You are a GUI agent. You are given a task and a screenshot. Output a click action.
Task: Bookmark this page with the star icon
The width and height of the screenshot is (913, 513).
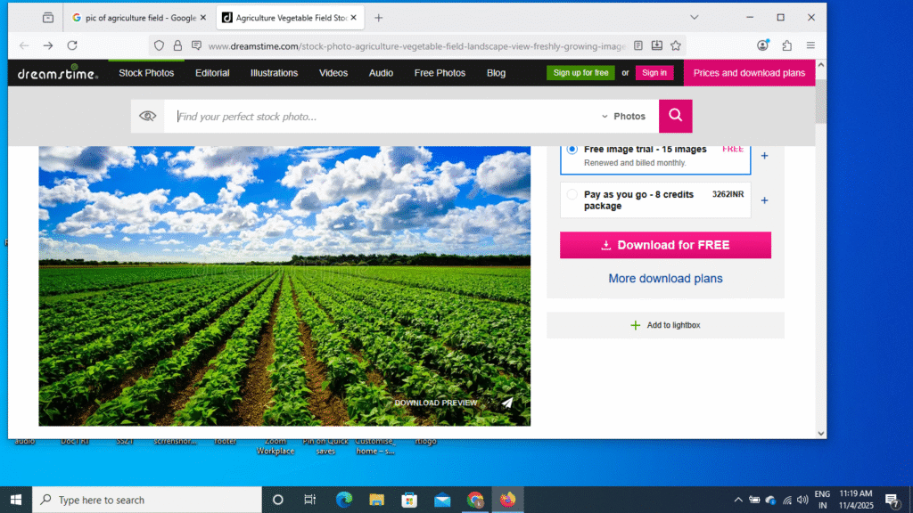676,45
